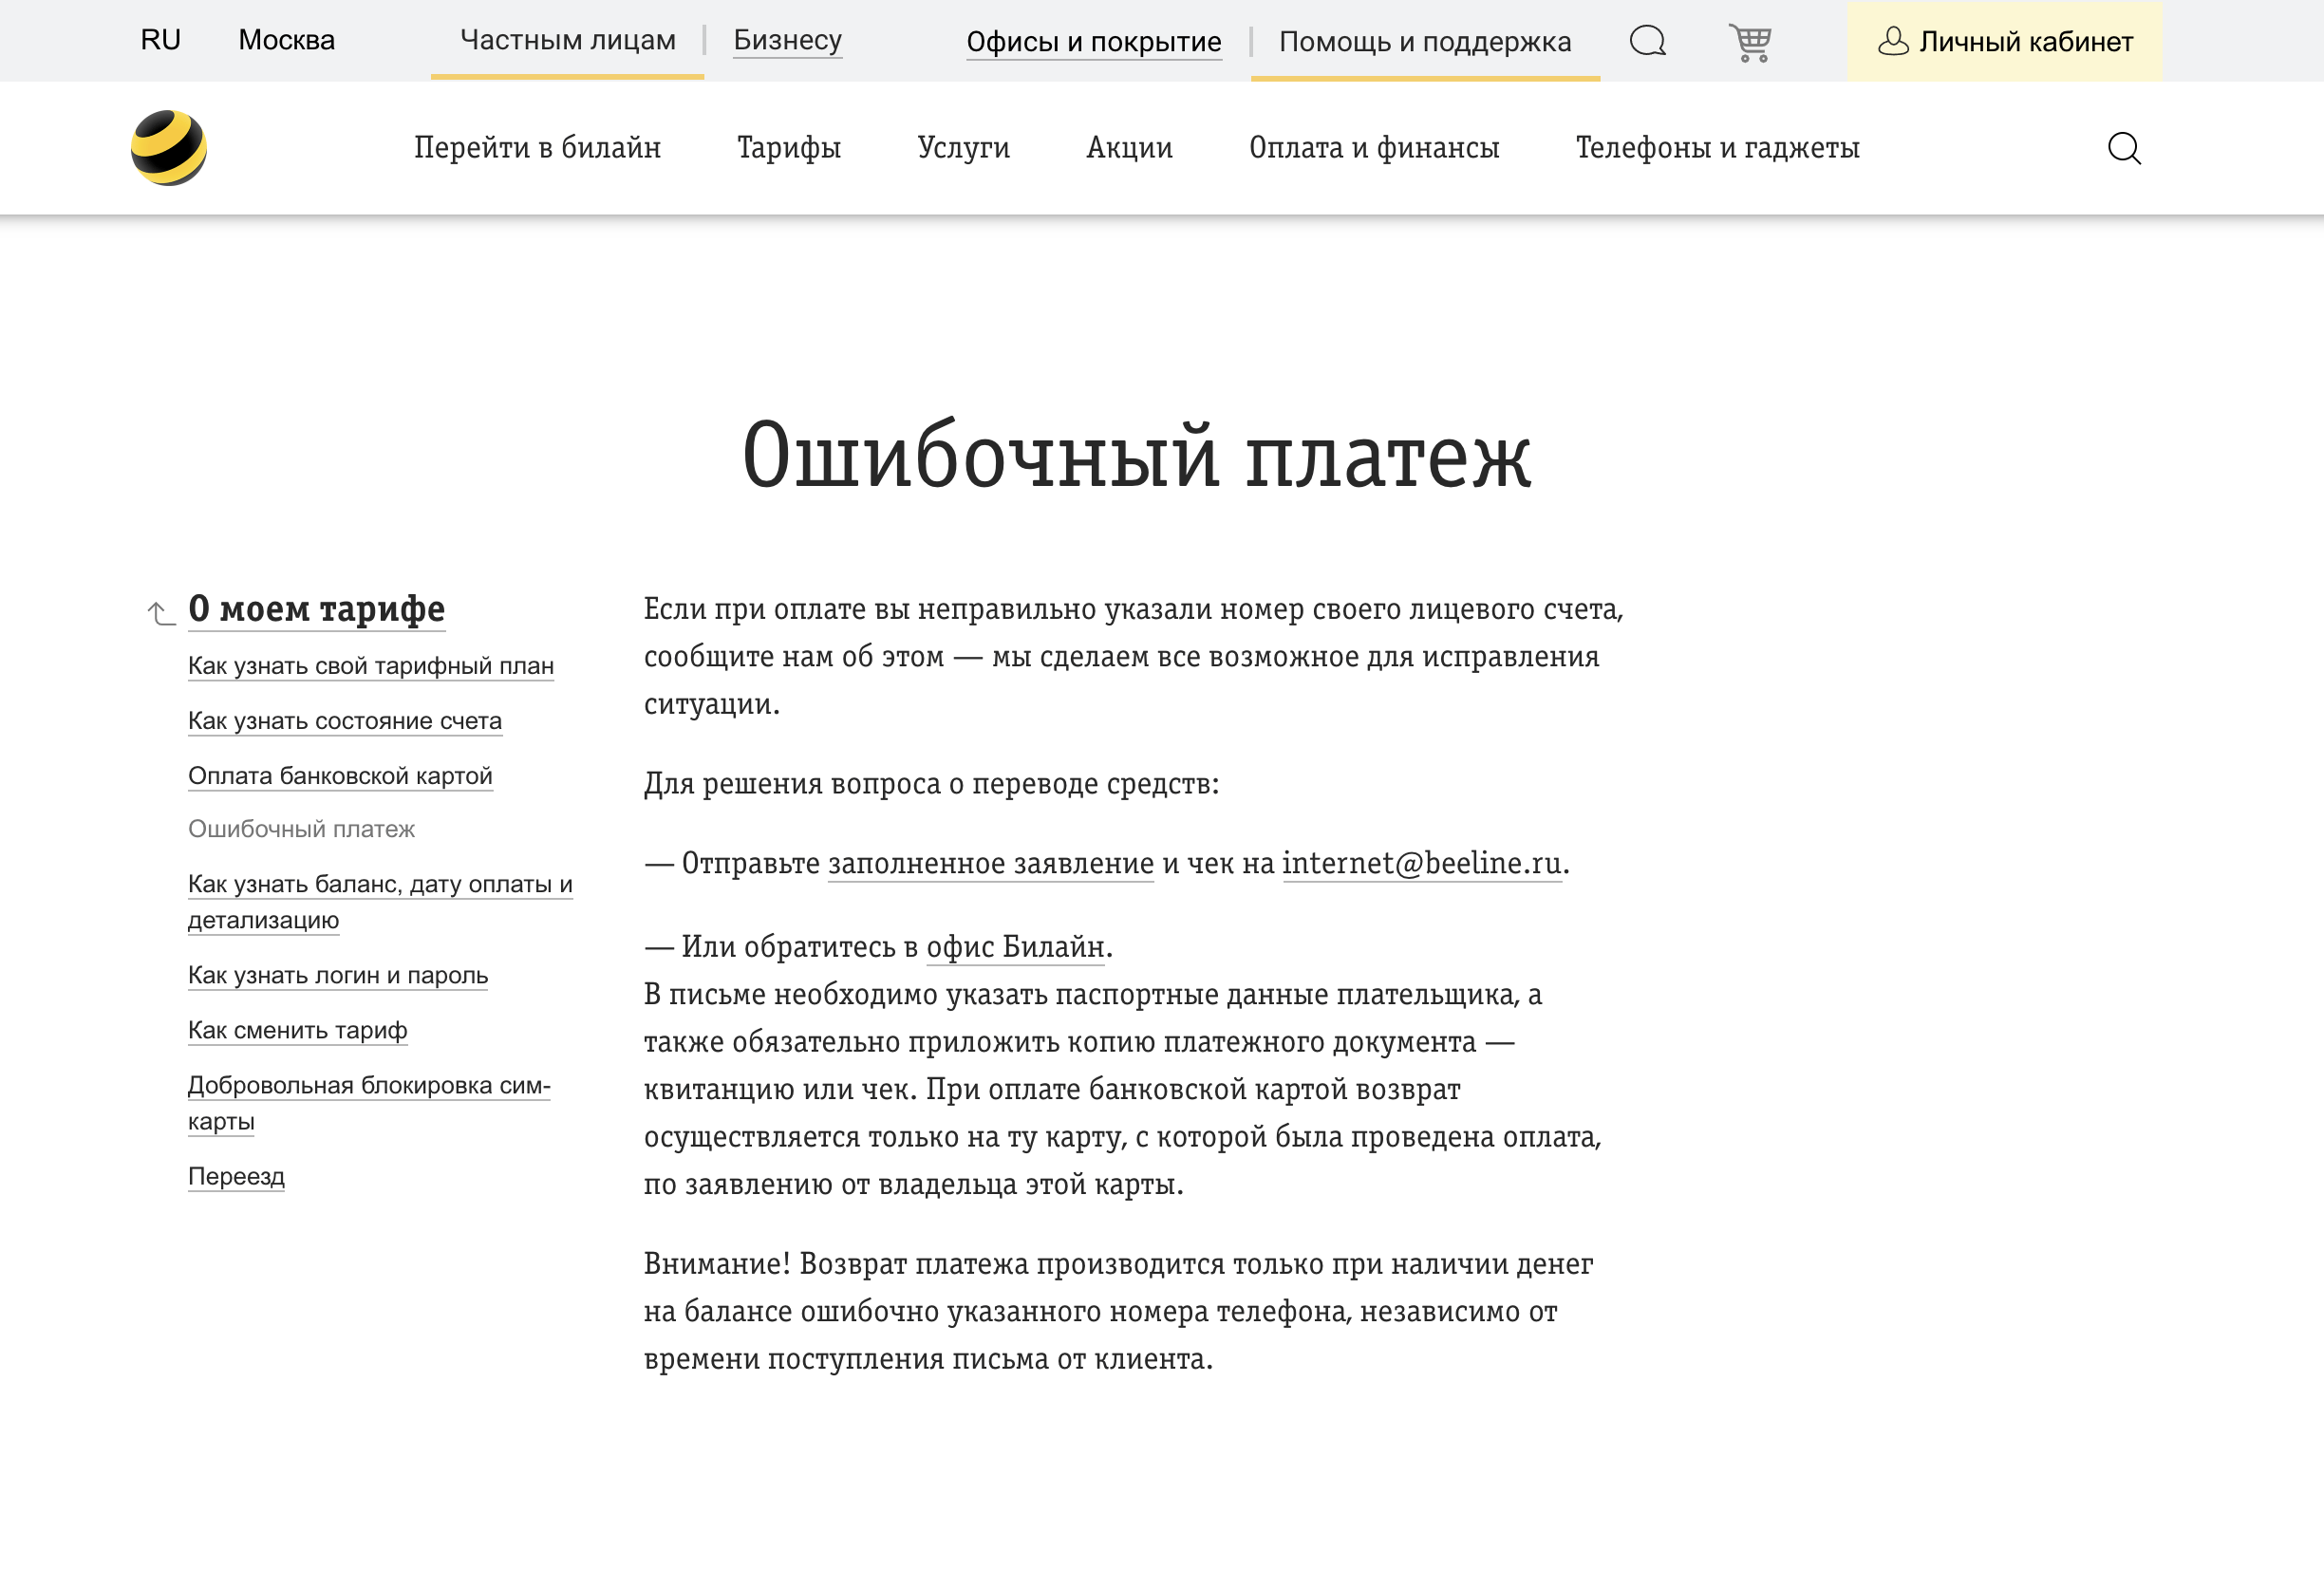Switch to the Бизнесу section
Image resolution: width=2324 pixels, height=1587 pixels.
click(787, 40)
